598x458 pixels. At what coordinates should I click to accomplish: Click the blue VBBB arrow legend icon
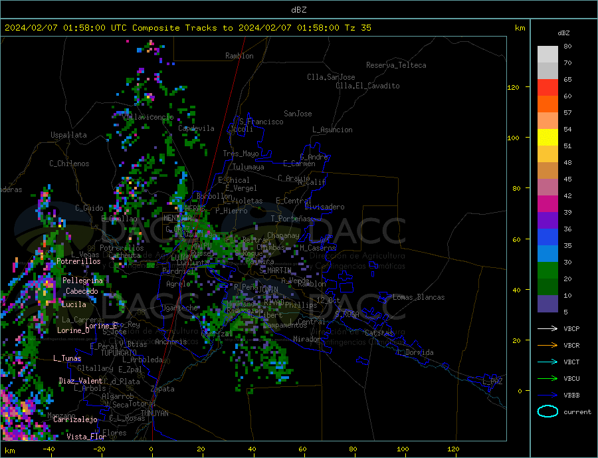tap(548, 395)
